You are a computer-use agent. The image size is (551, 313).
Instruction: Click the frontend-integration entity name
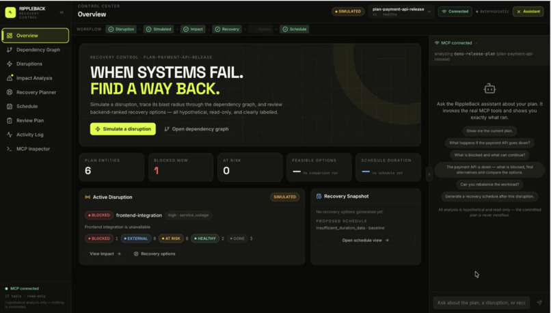139,215
